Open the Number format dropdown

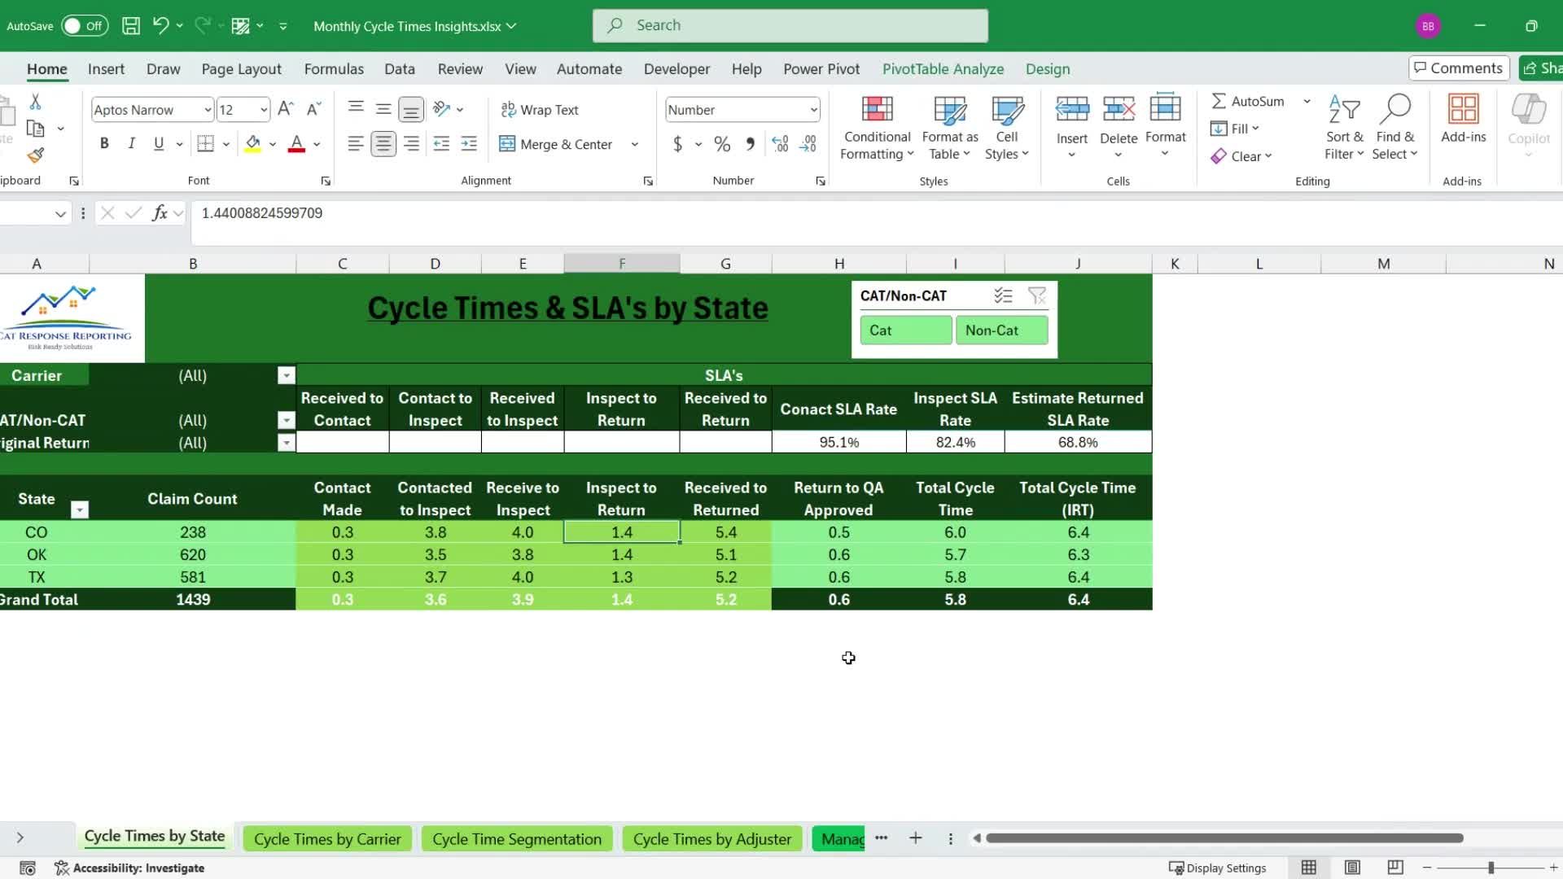pos(812,110)
